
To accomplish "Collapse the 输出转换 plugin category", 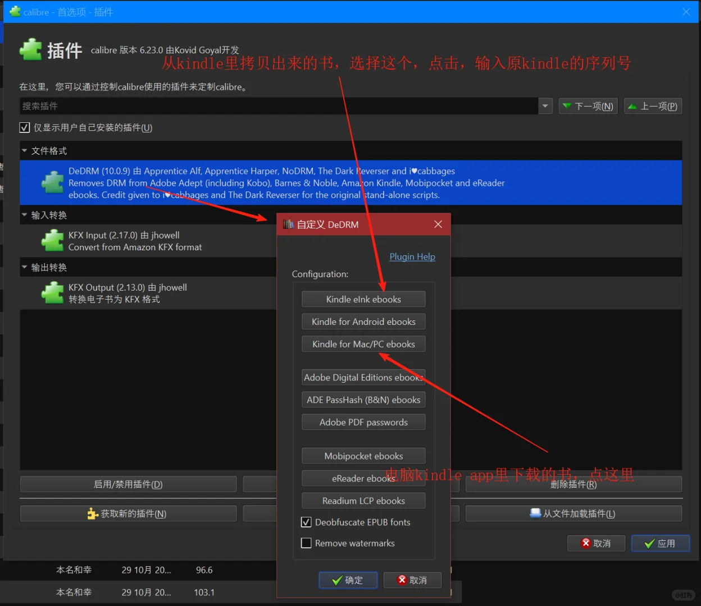I will [x=24, y=267].
